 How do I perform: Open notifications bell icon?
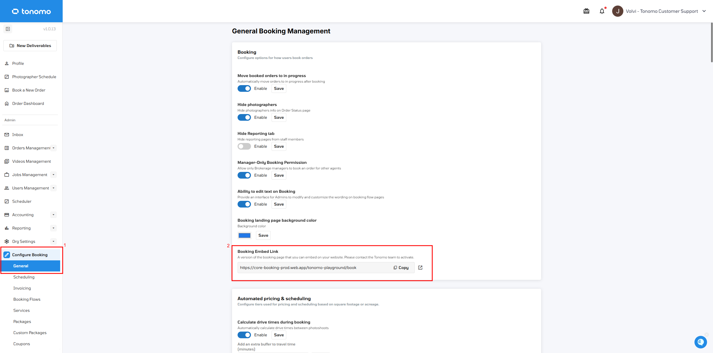[602, 11]
